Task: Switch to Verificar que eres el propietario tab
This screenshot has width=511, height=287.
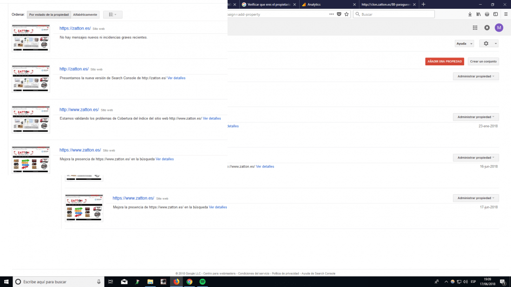Action: (x=269, y=5)
